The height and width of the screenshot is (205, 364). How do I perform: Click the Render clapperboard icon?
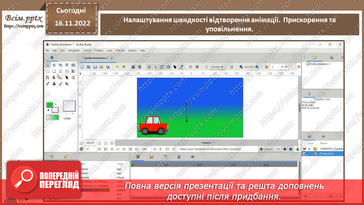(x=133, y=67)
